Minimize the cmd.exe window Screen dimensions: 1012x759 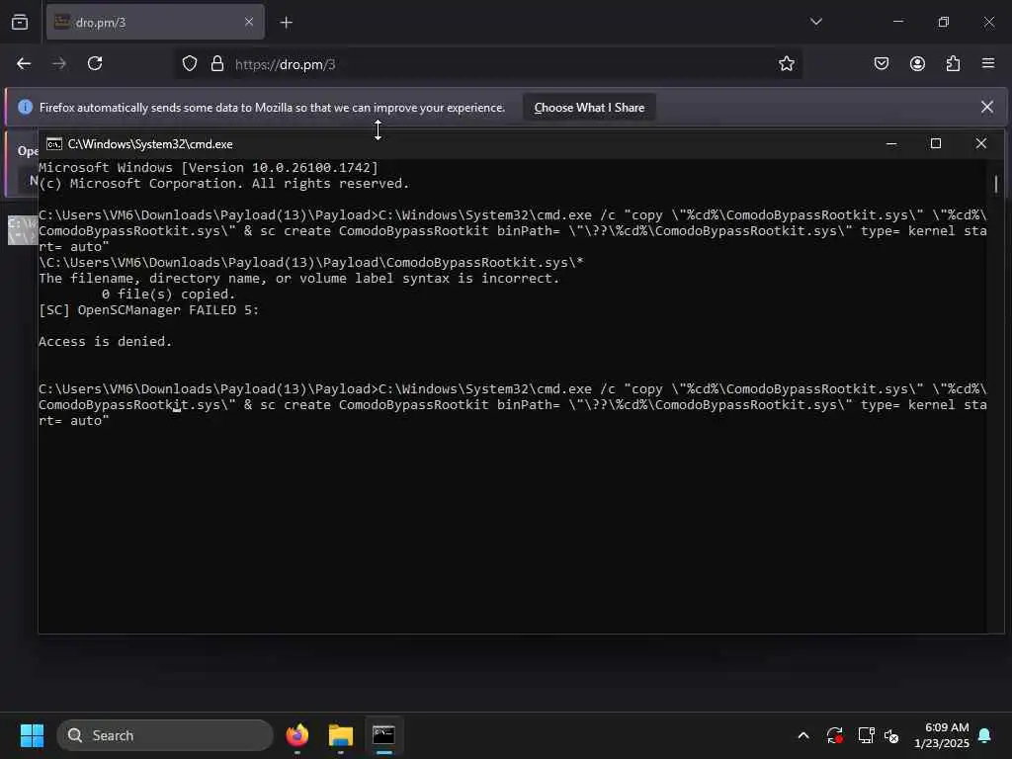pos(891,143)
